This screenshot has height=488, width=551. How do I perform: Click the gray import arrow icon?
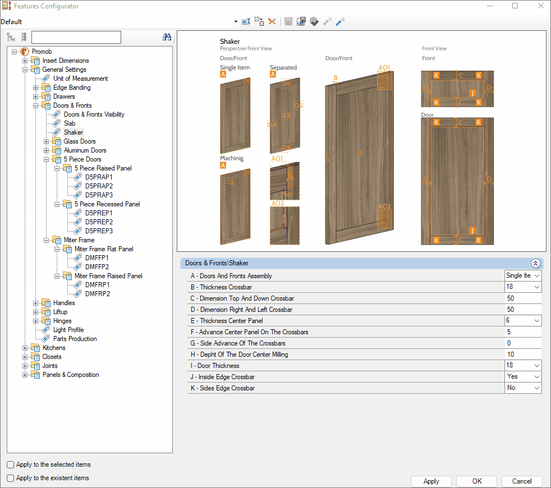(x=327, y=22)
